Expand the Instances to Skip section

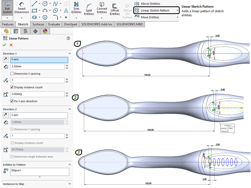pos(70,184)
